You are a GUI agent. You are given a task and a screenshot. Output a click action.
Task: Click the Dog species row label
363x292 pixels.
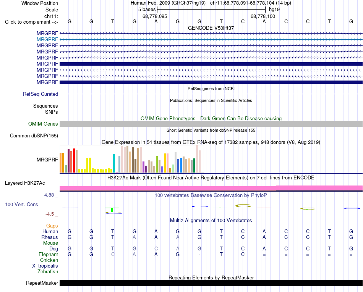point(53,249)
